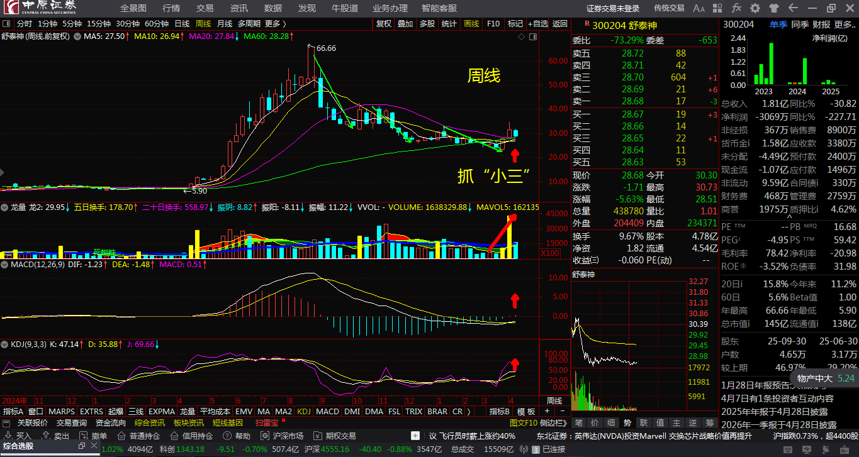Open 撤单 cancel-order icon button
859x457 pixels.
coord(93,436)
